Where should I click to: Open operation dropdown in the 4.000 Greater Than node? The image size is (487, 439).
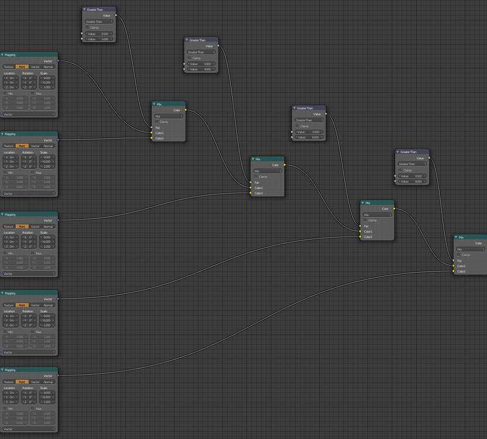(x=201, y=52)
